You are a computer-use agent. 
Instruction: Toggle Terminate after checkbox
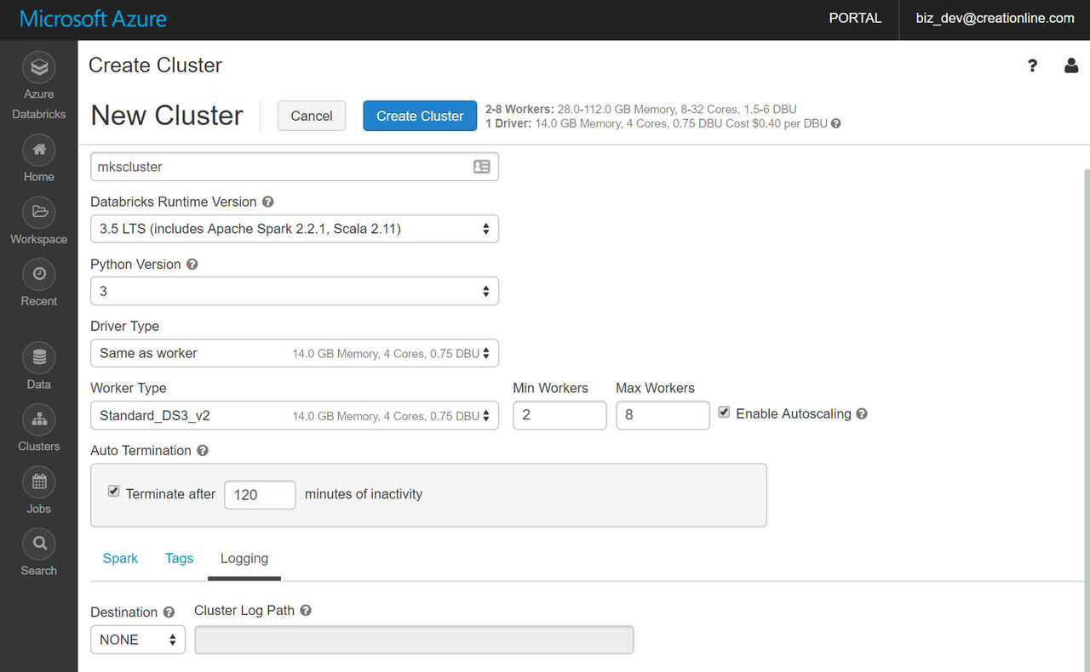[114, 492]
